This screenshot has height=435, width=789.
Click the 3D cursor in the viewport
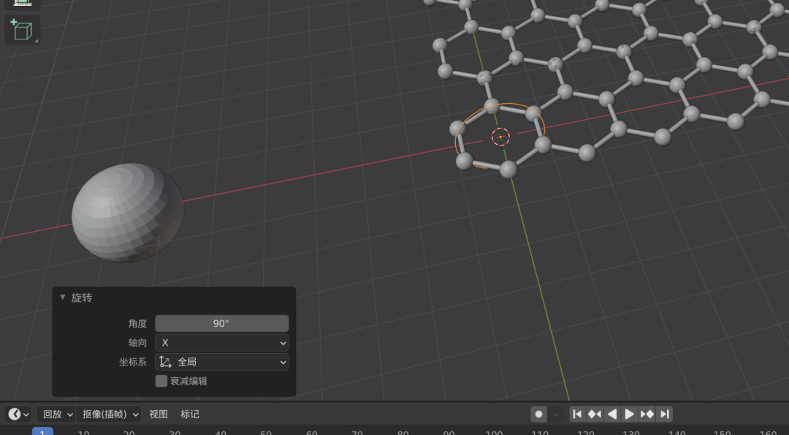click(500, 137)
